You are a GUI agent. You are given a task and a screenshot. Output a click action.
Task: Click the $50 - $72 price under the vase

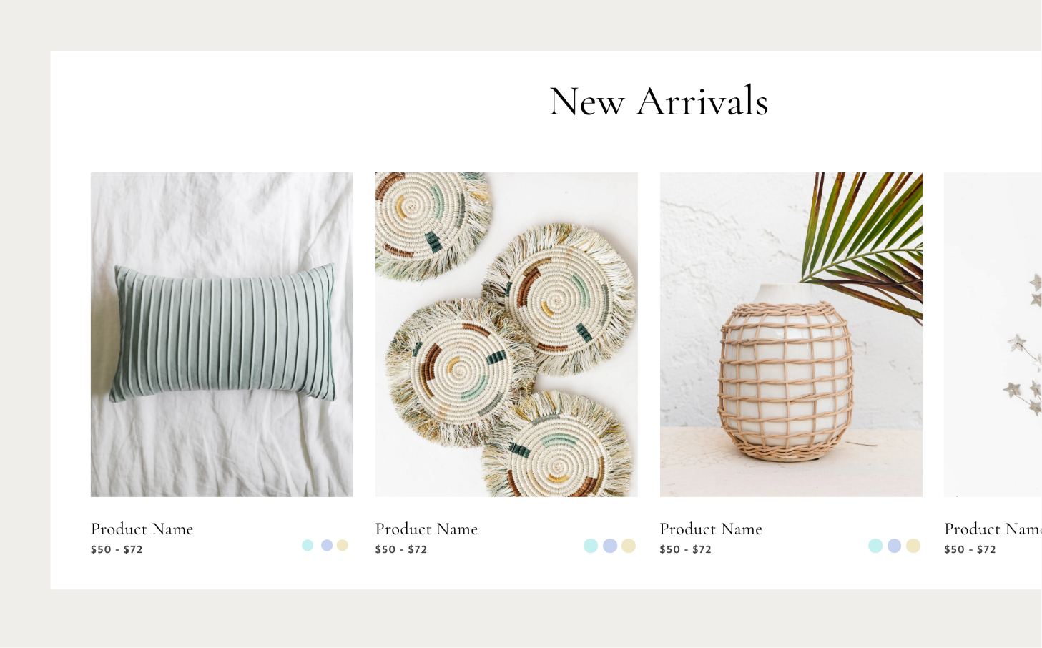point(686,549)
